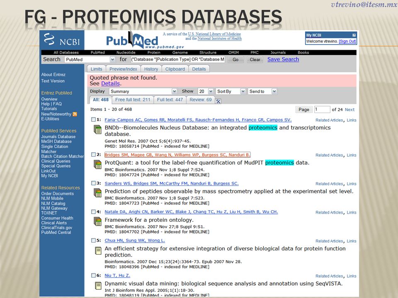Image resolution: width=398 pixels, height=298 pixels.
Task: Switch to the Clipboard tab
Action: point(175,69)
